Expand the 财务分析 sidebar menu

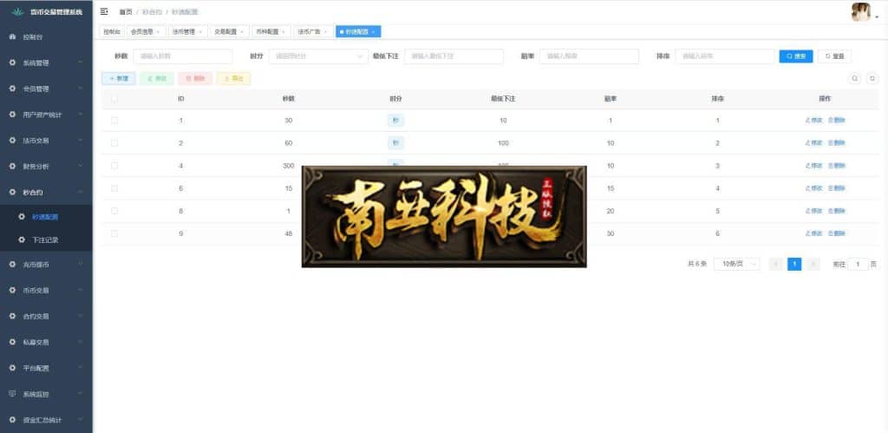(46, 167)
